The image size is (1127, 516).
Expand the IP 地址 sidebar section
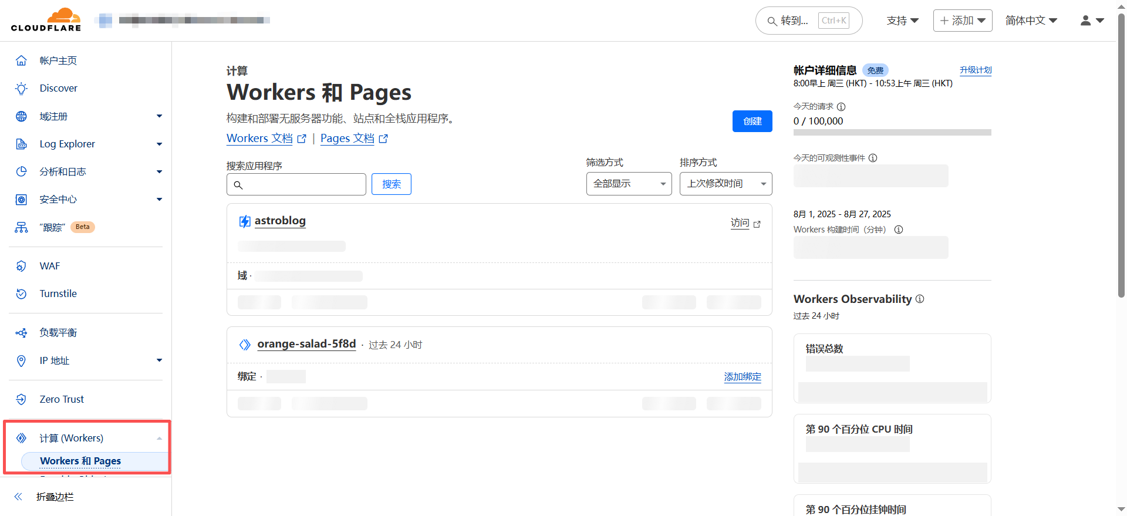coord(159,360)
